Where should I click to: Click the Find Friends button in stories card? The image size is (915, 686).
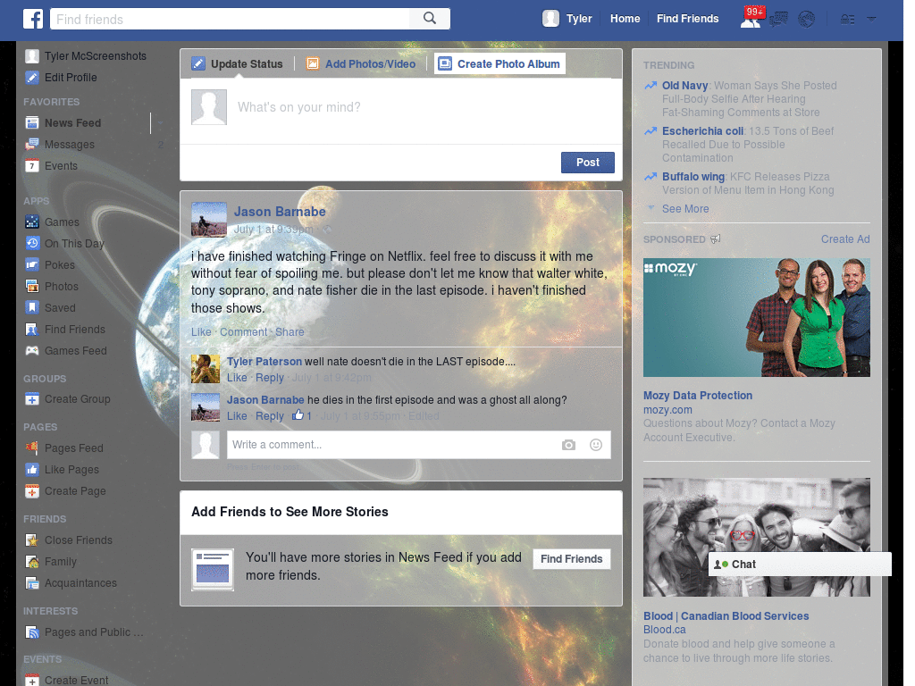pyautogui.click(x=571, y=559)
